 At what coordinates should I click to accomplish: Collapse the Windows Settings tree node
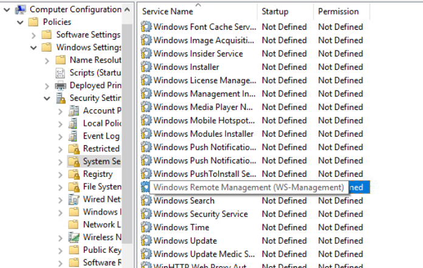(x=34, y=47)
